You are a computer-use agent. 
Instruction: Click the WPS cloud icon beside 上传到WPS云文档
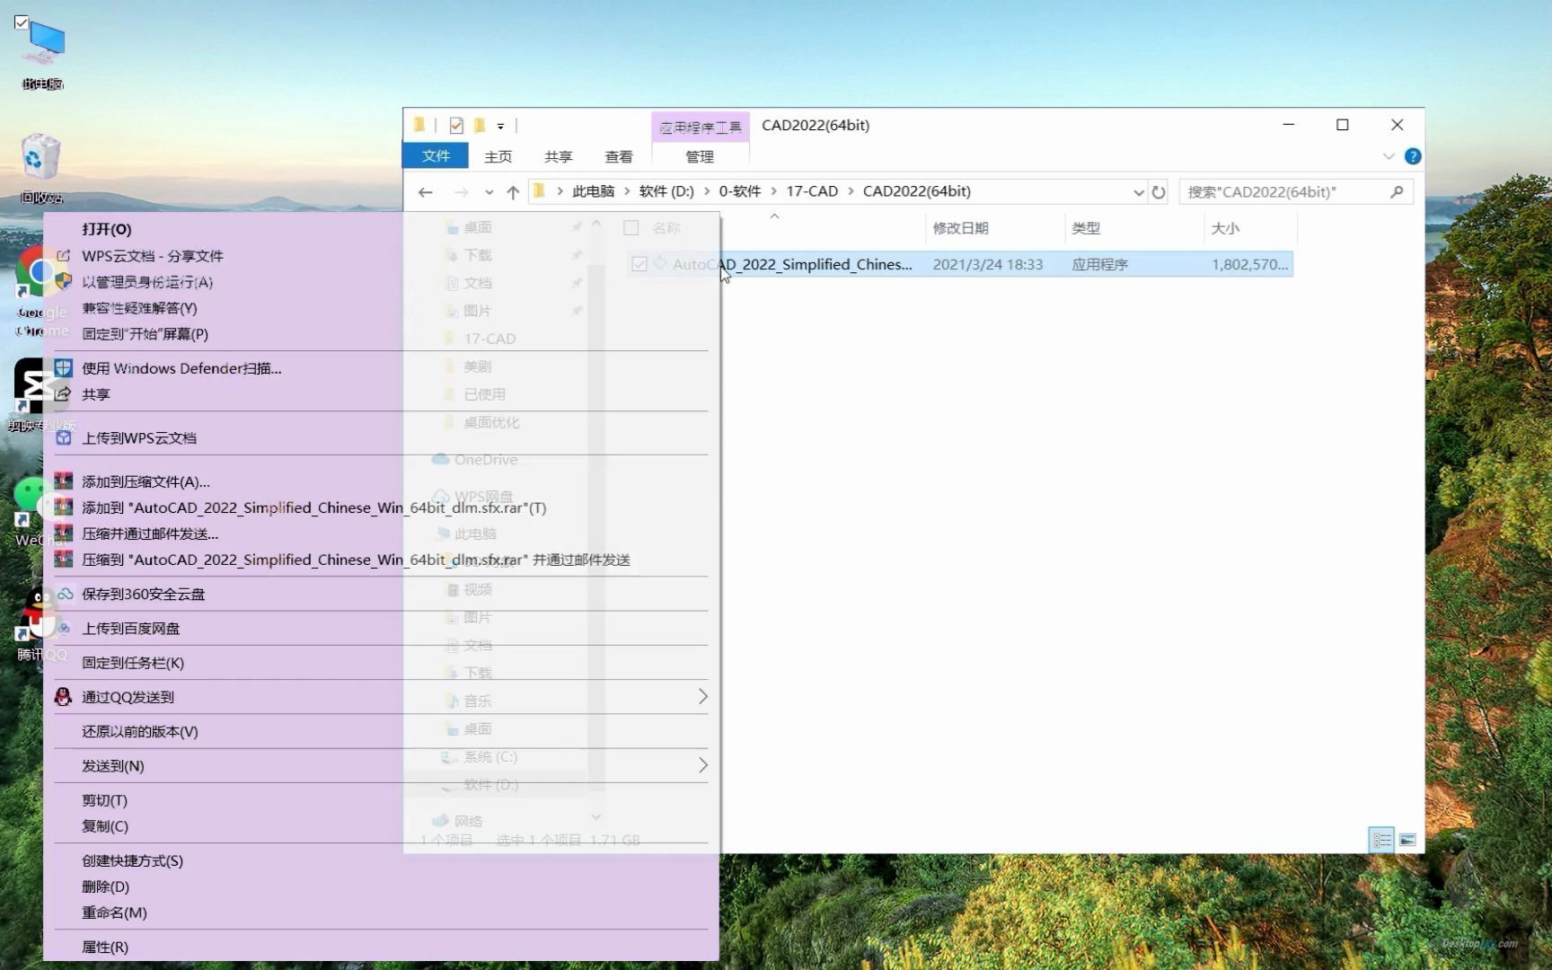click(64, 437)
